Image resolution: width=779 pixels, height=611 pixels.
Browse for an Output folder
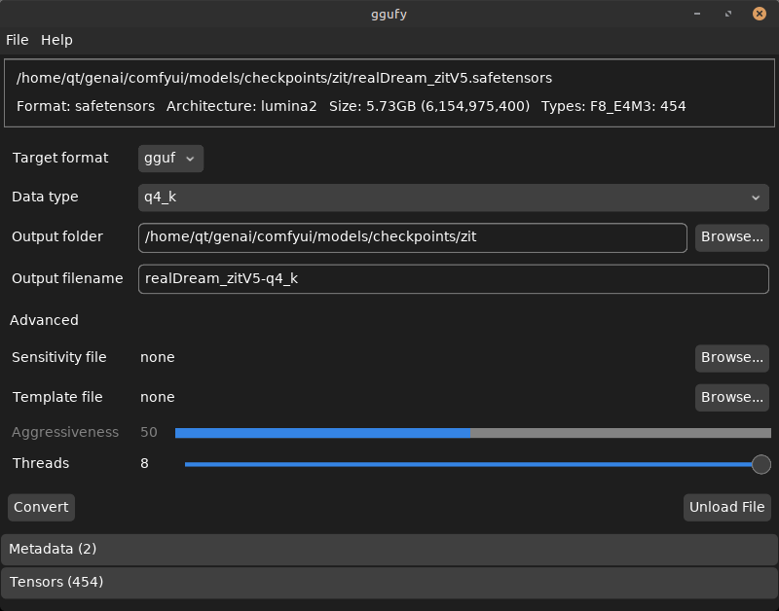click(732, 237)
